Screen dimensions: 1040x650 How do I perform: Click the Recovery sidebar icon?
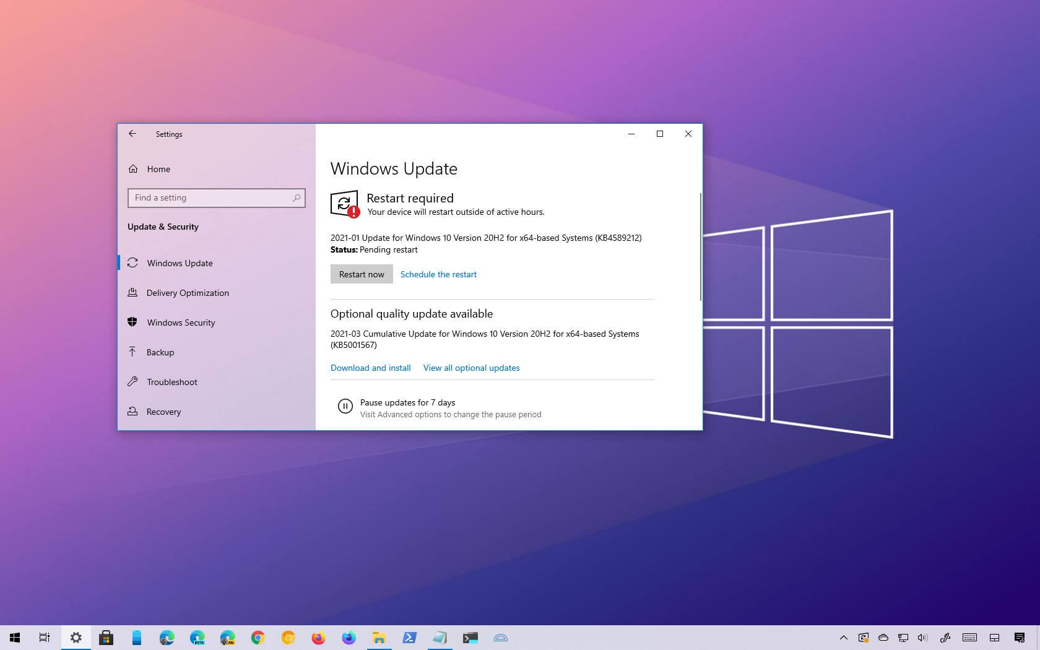132,411
